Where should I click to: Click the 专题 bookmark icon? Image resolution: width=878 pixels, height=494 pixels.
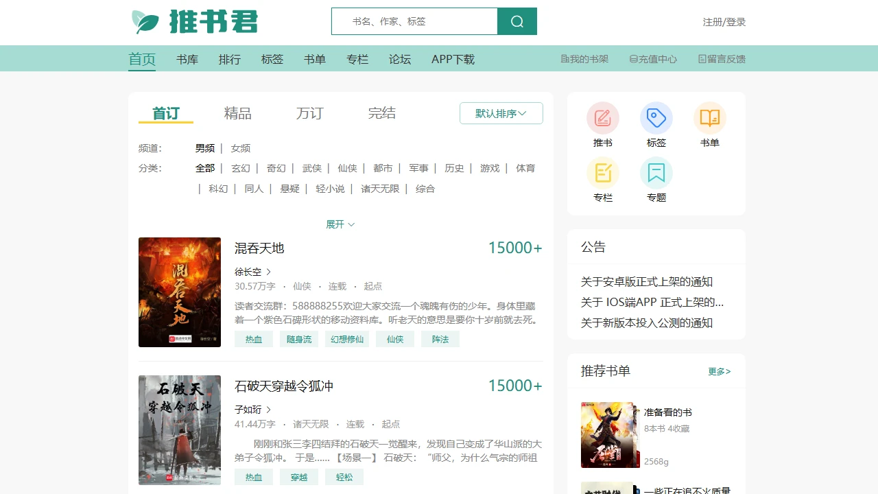coord(656,172)
